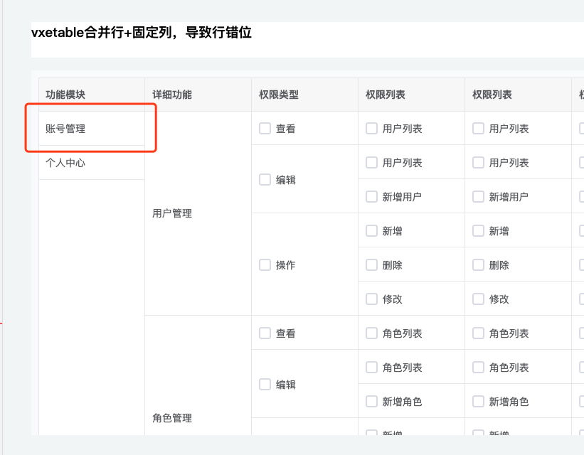Check 查看 permission type for 用户管理
This screenshot has height=455, width=584.
(265, 129)
